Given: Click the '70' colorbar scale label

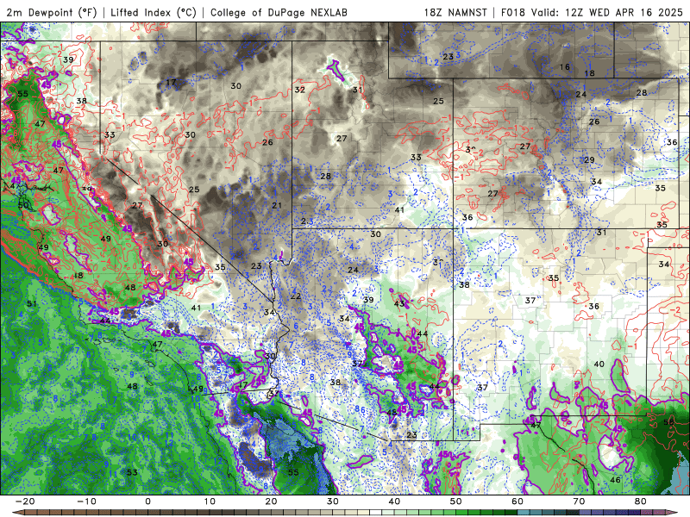Looking at the screenshot, I should 579,501.
